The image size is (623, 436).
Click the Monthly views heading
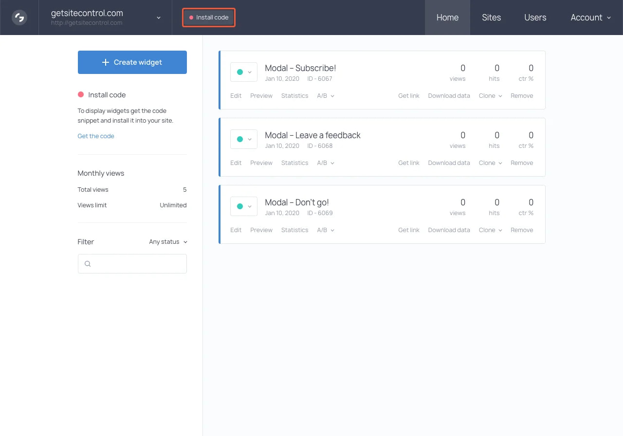click(x=101, y=173)
